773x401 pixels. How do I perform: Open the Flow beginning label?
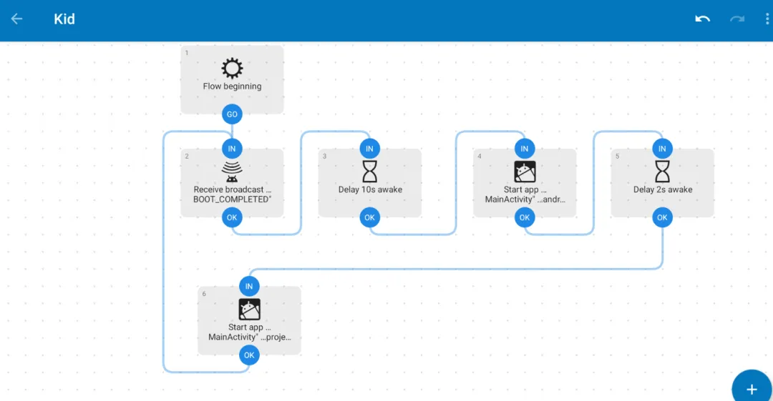tap(232, 86)
